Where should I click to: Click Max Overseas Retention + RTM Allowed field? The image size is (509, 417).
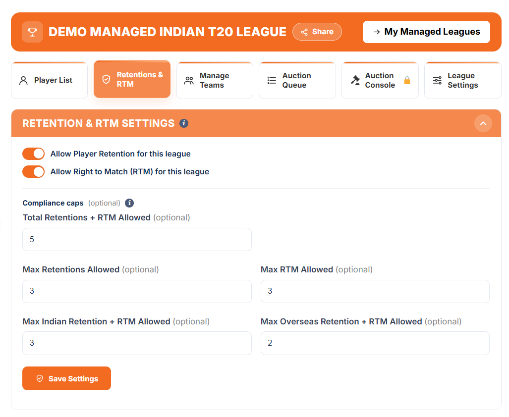[x=375, y=343]
